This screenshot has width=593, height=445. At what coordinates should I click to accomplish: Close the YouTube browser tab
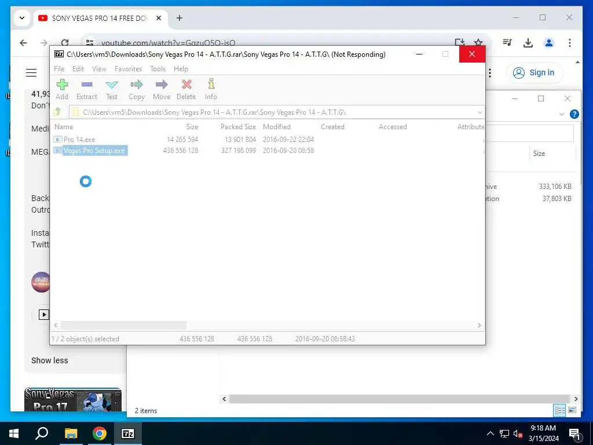point(159,18)
